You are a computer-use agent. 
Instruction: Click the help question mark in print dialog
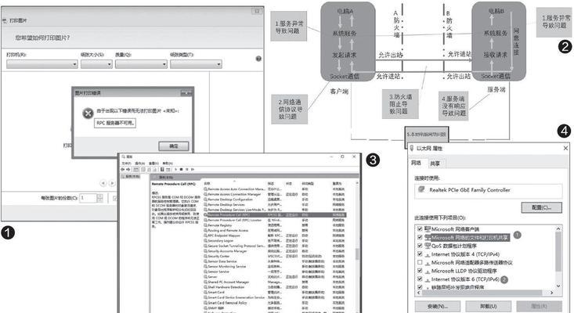[x=258, y=59]
